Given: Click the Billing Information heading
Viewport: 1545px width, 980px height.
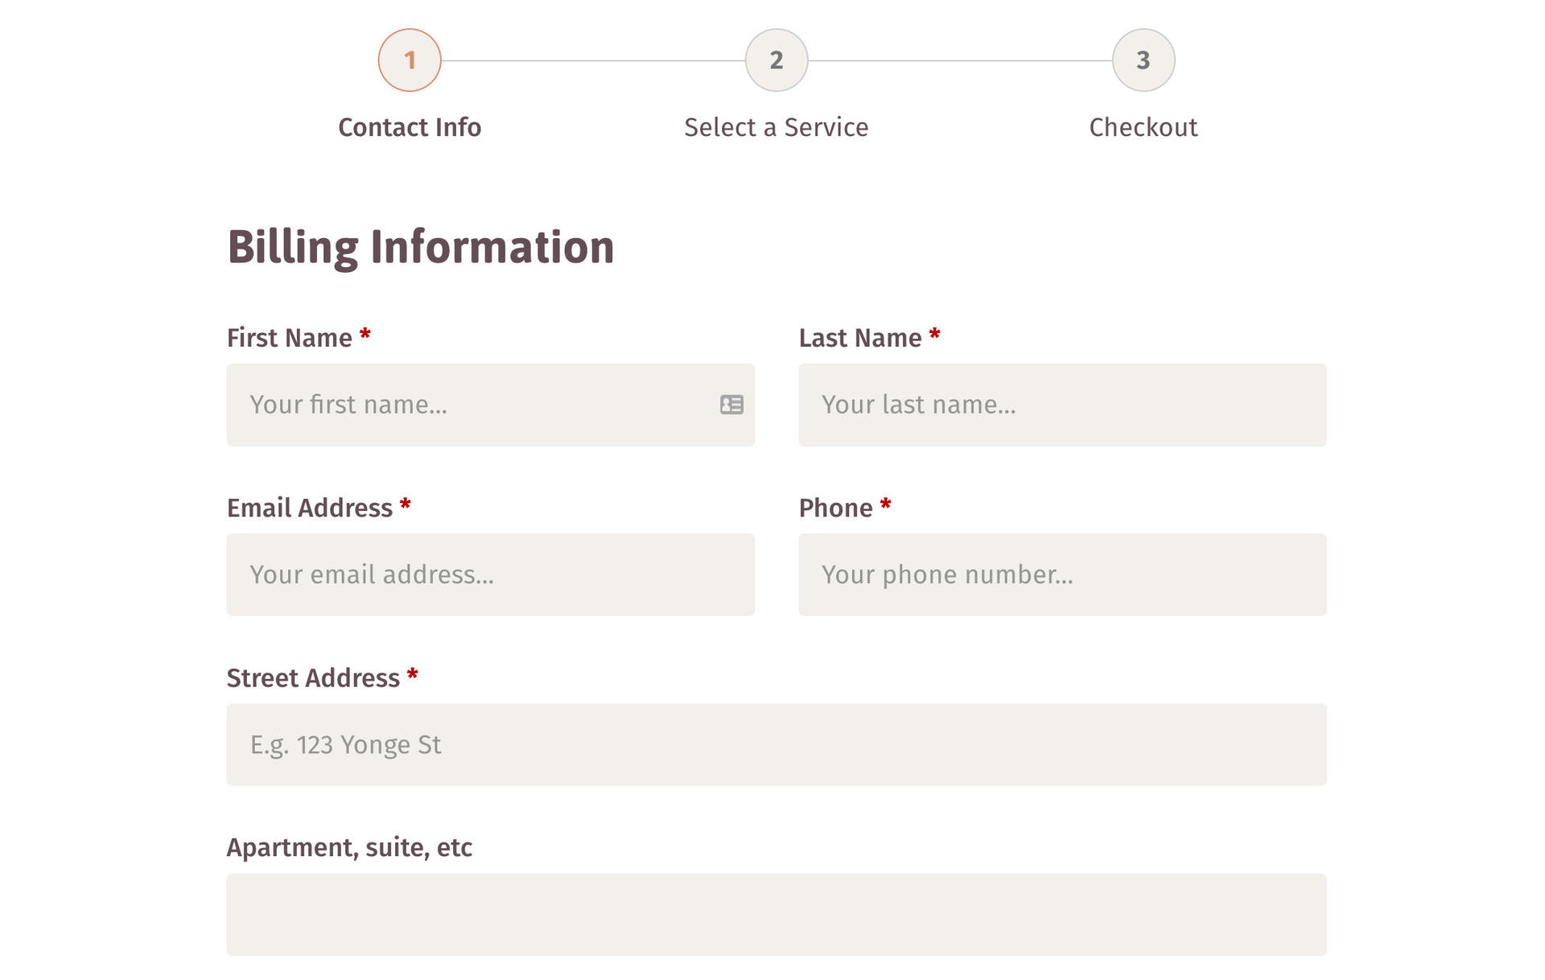Looking at the screenshot, I should click(x=420, y=245).
